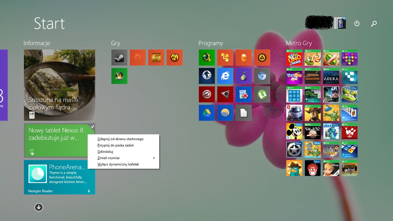Show all apps with the down arrow
The height and width of the screenshot is (221, 393).
(39, 207)
